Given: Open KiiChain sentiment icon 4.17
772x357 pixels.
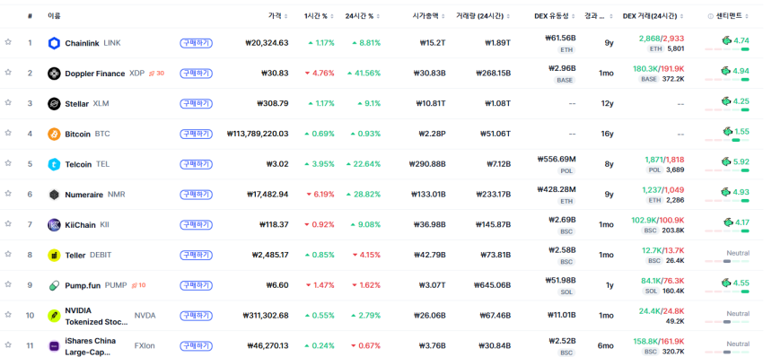Looking at the screenshot, I should [x=729, y=222].
